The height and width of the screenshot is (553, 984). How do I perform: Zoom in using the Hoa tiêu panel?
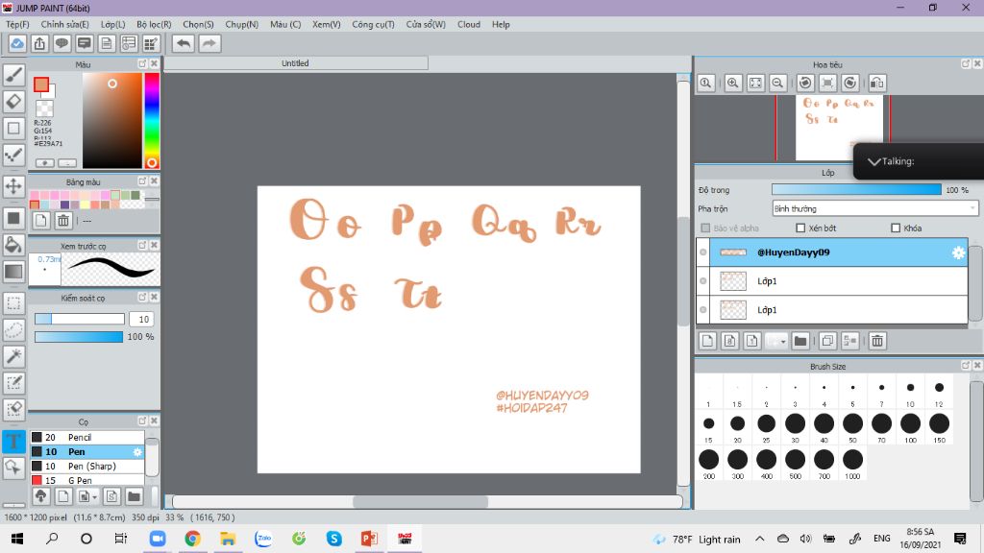click(732, 83)
